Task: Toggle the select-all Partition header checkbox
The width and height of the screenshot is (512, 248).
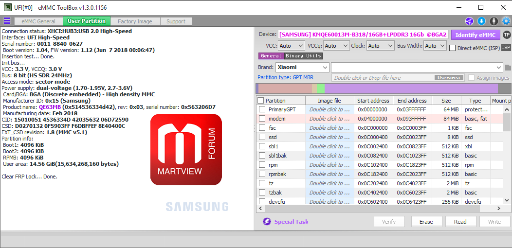Action: pos(260,100)
